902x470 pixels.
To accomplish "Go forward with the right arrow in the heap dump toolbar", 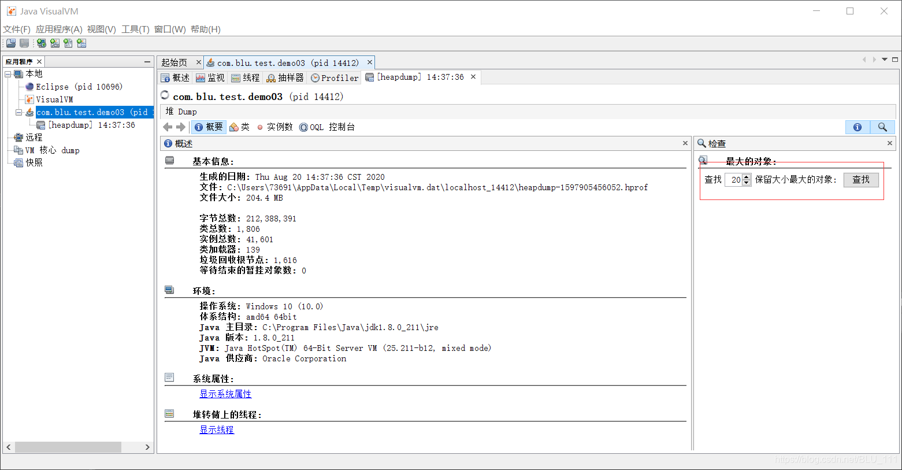I will (181, 127).
